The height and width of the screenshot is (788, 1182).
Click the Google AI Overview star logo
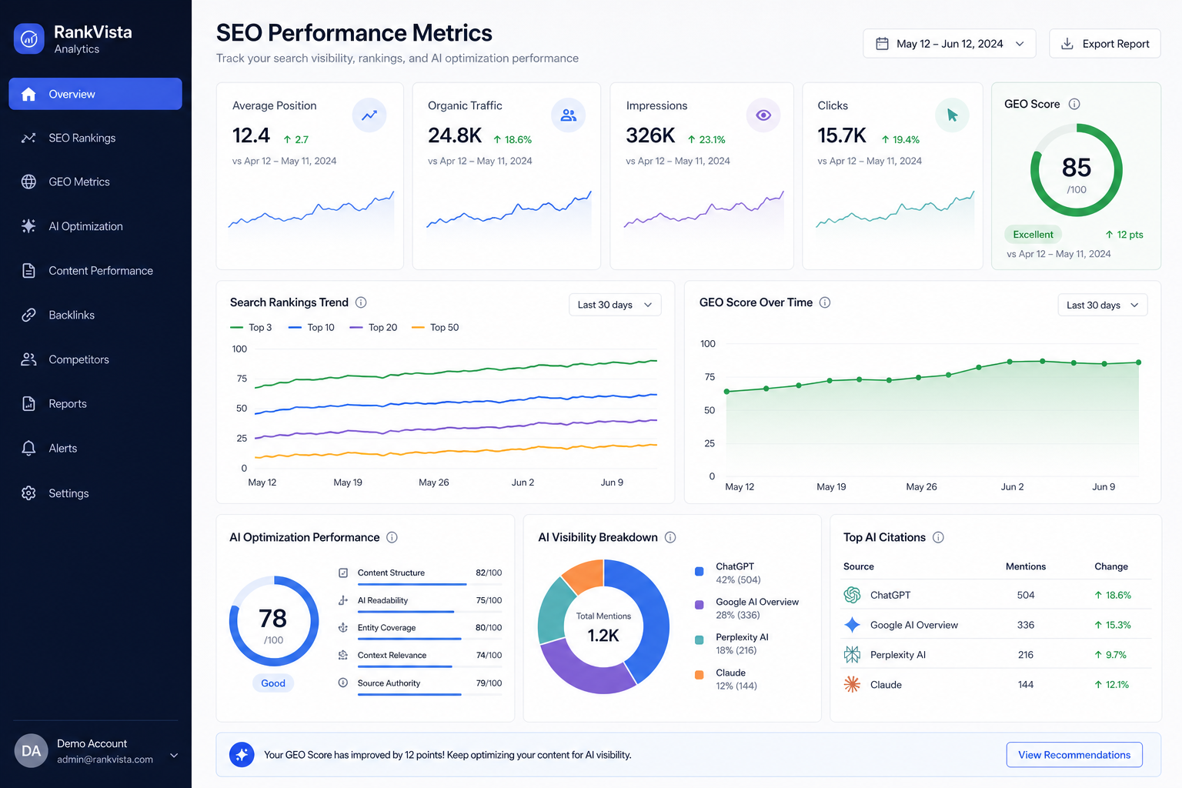(x=852, y=625)
